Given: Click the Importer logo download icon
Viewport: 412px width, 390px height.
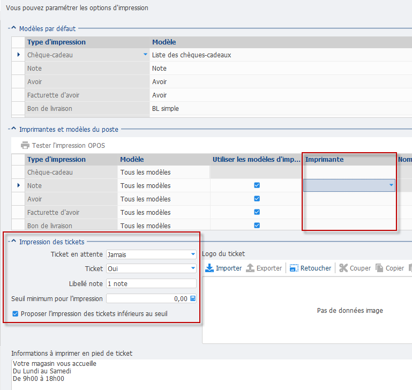Looking at the screenshot, I should coord(209,268).
